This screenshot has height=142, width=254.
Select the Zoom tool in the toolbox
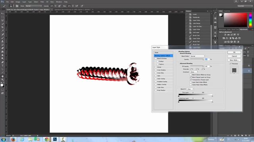point(2,80)
